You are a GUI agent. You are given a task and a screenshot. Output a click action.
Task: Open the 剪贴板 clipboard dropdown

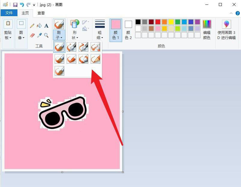pyautogui.click(x=8, y=30)
